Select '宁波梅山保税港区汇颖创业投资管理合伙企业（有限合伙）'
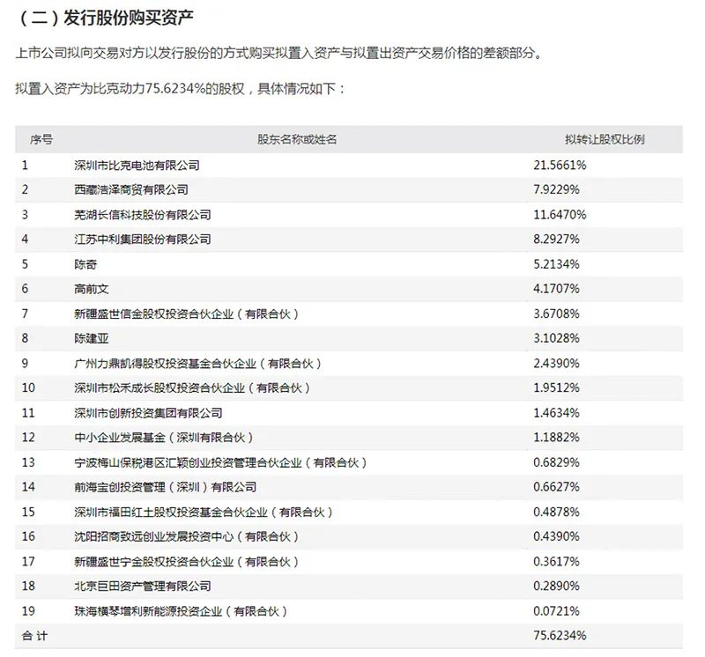Screen dimensions: 705x657 coord(220,462)
